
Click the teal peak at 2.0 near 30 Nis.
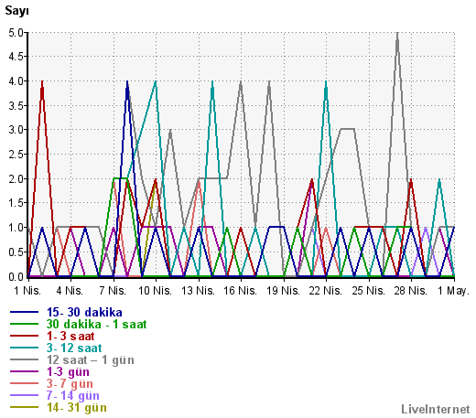click(439, 179)
